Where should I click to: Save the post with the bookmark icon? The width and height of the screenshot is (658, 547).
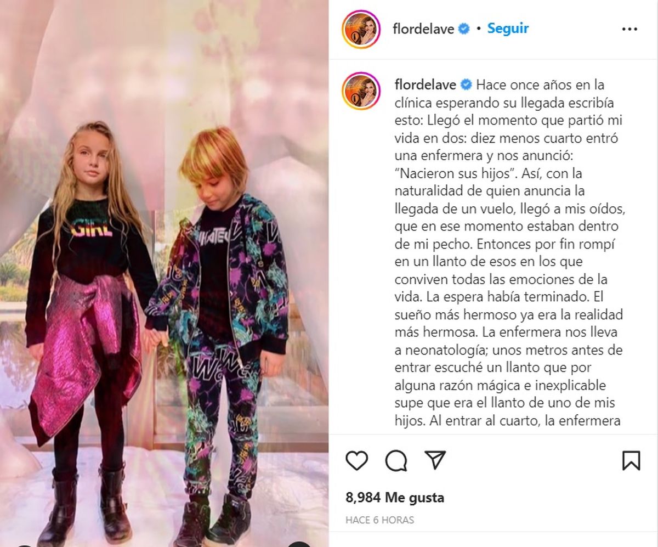631,460
